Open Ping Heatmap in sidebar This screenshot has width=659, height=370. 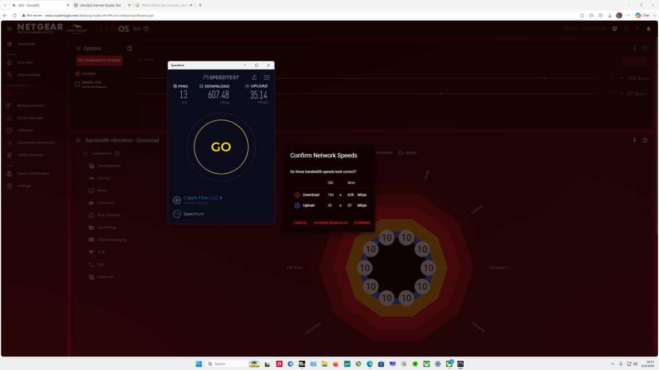(24, 75)
